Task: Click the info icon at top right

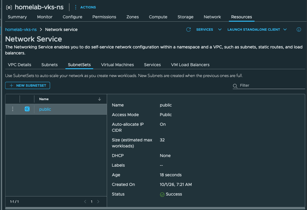Action: pos(299,29)
